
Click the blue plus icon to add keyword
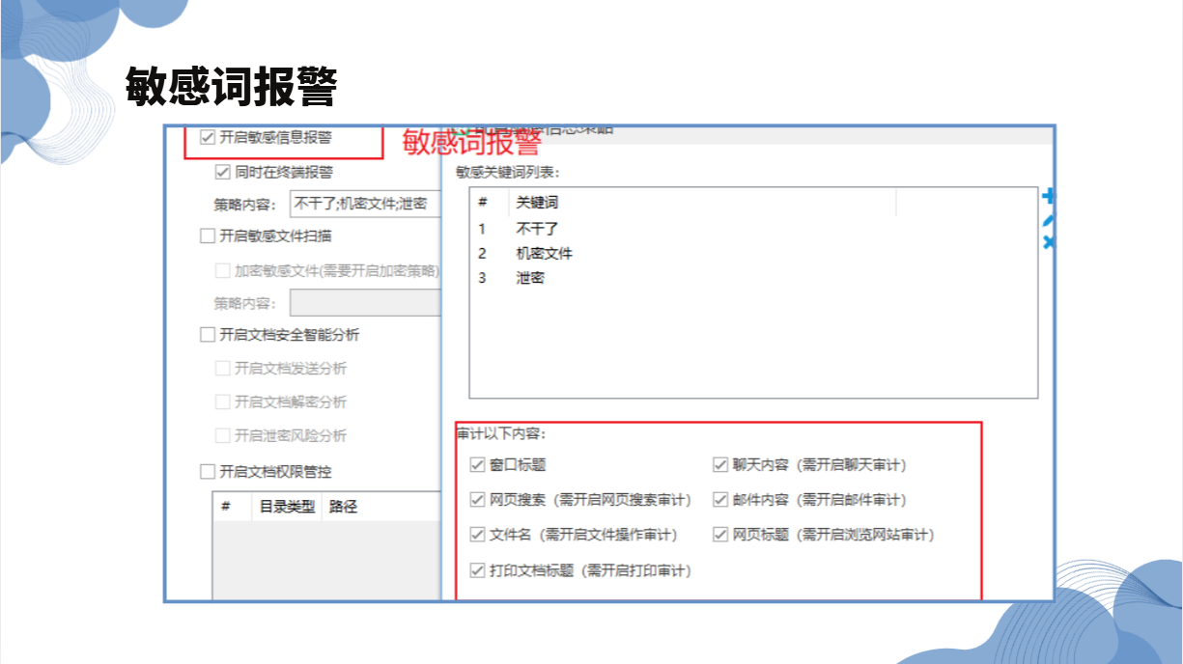point(1049,197)
